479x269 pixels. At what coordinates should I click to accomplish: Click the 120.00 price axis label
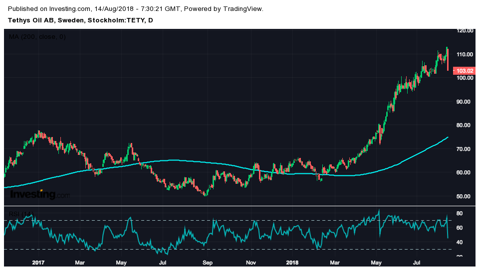465,30
